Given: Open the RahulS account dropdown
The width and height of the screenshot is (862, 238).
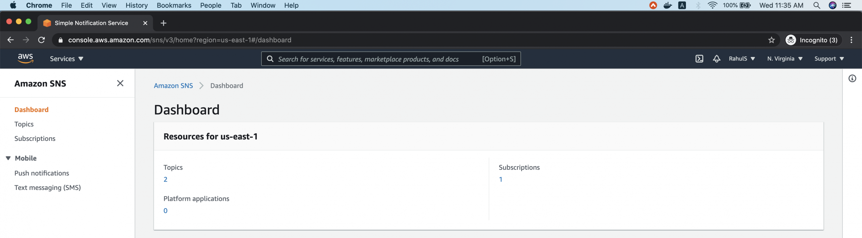Looking at the screenshot, I should (742, 59).
